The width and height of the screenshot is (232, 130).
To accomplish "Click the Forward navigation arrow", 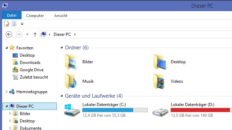I will [x=19, y=34].
